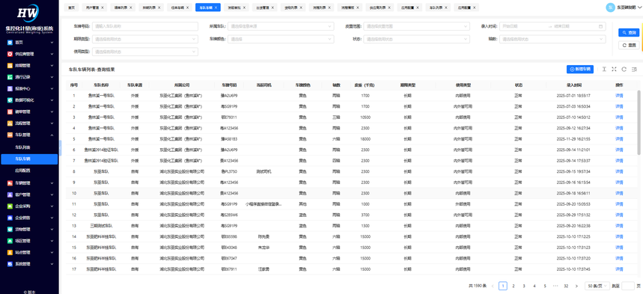Open 详情 link for row 17
Screen dimensions: 643x294
tap(619, 269)
